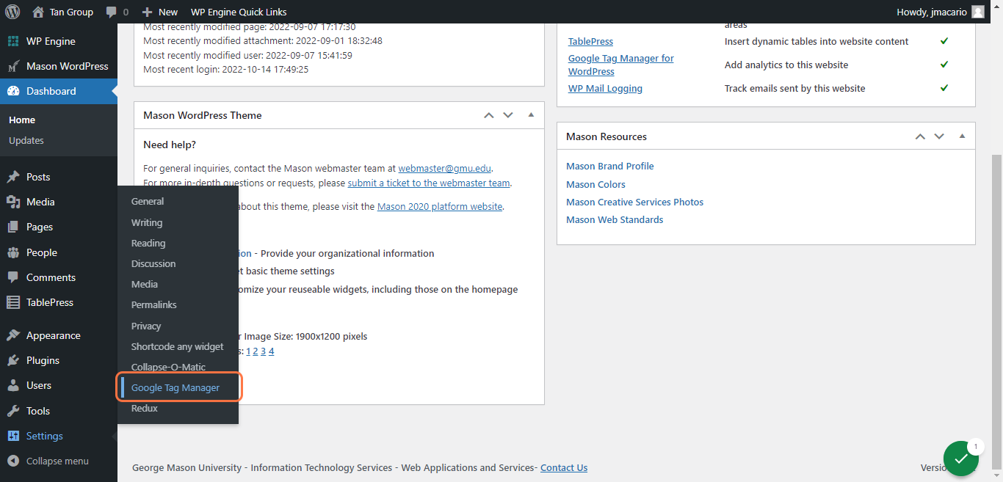Click the Tools wrench icon
1003x482 pixels.
(x=13, y=411)
